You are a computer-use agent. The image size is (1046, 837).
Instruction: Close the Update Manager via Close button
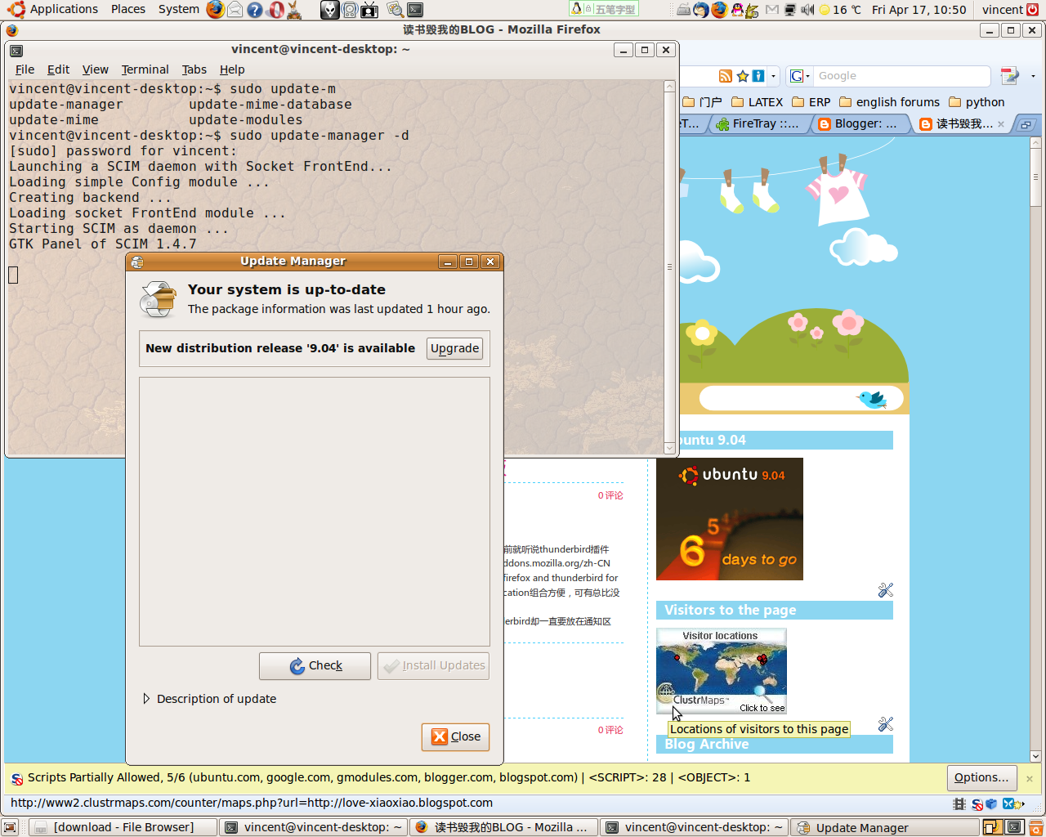pyautogui.click(x=456, y=736)
